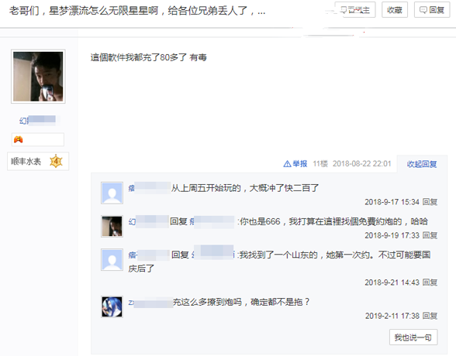
Task: Click the level 4 star badge
Action: [56, 161]
